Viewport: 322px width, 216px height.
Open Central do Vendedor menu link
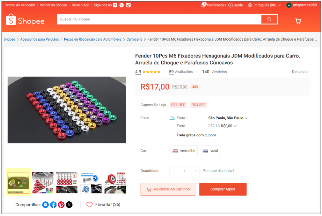click(x=19, y=5)
